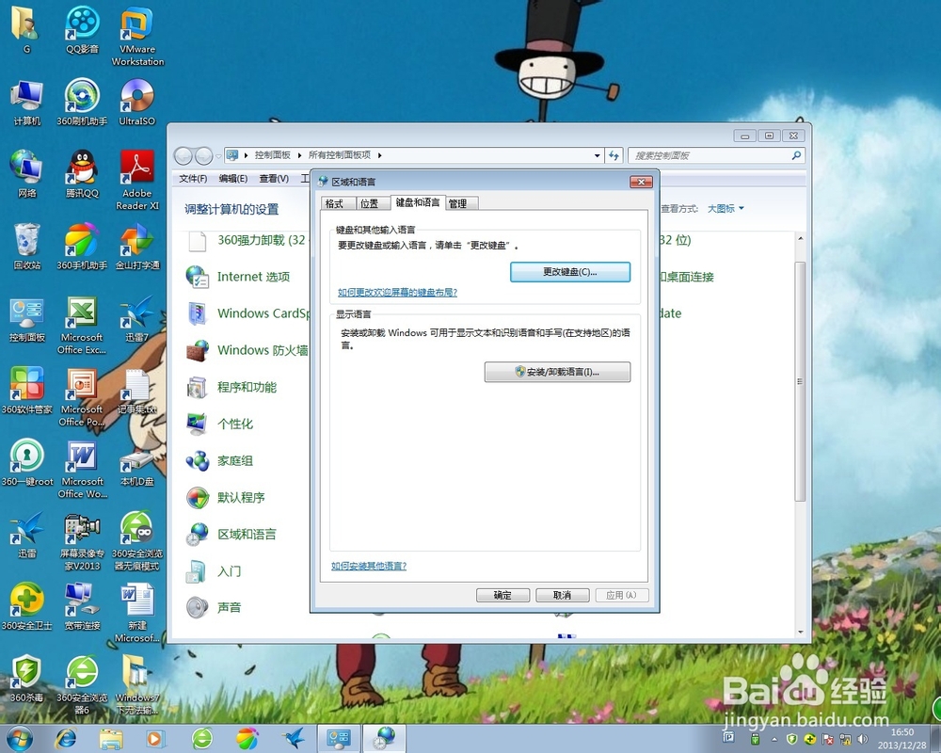Open 360一键root desktop icon
This screenshot has width=941, height=753.
click(x=27, y=462)
